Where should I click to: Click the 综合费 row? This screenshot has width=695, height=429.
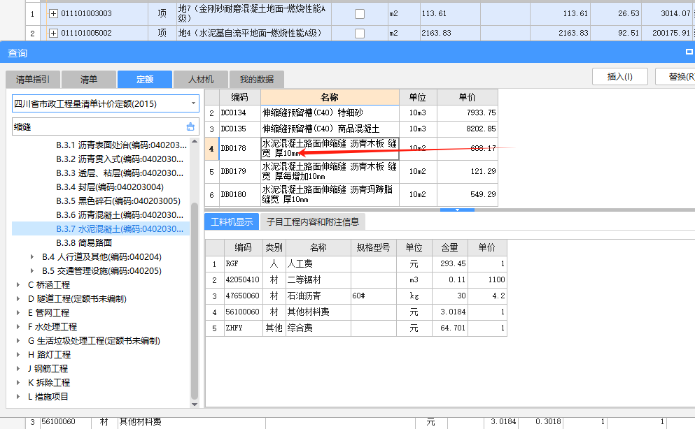click(356, 328)
